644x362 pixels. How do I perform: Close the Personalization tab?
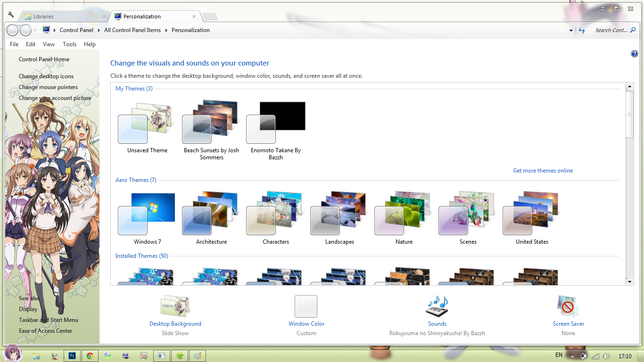coord(194,16)
